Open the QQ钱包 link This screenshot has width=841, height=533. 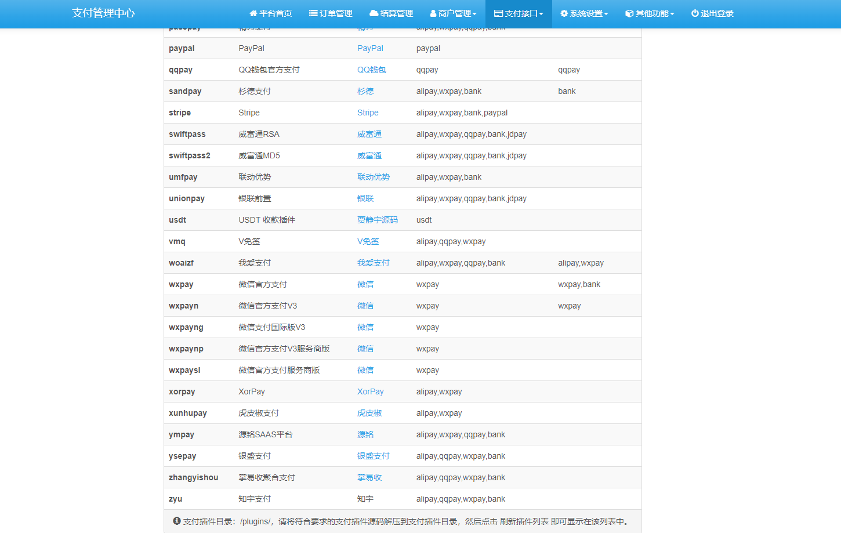(x=372, y=70)
